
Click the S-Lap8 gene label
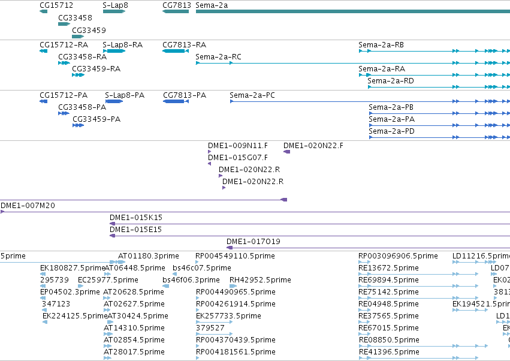tap(116, 5)
